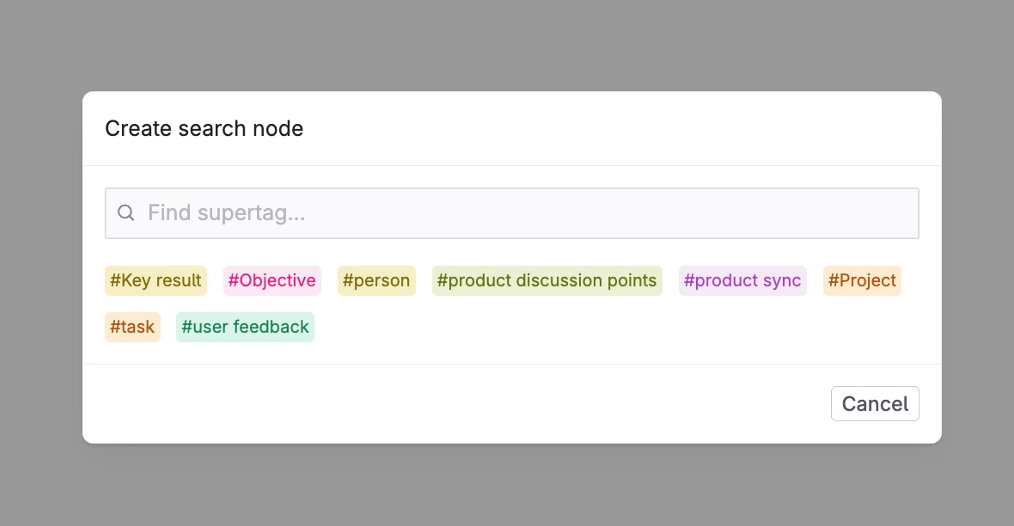Click the magnifying glass search icon
The image size is (1014, 526).
(x=126, y=213)
